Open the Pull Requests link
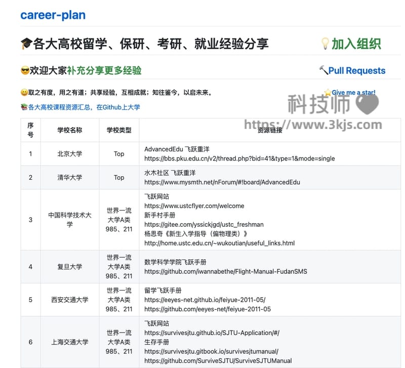Viewport: 405px width, 368px height. click(357, 70)
